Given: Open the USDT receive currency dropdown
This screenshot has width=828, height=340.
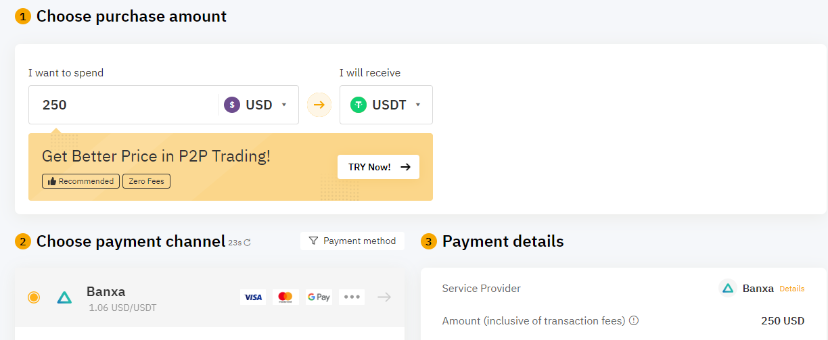Looking at the screenshot, I should (x=386, y=105).
